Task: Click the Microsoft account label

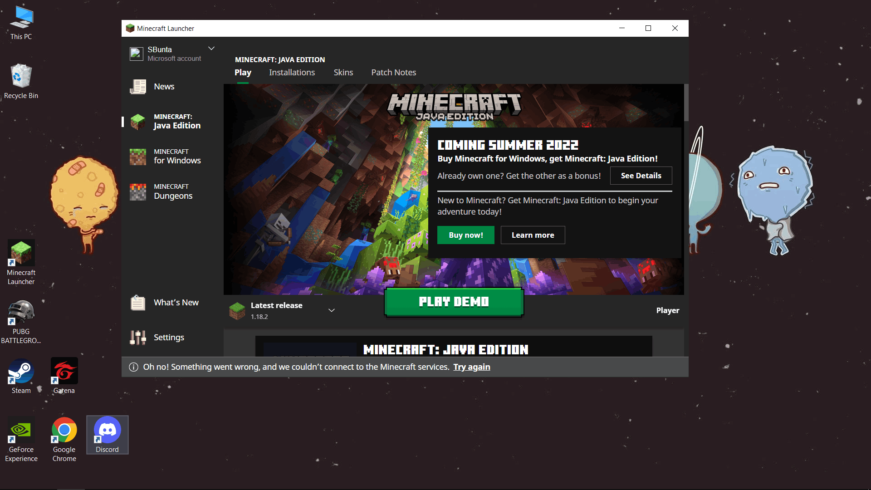Action: click(174, 59)
